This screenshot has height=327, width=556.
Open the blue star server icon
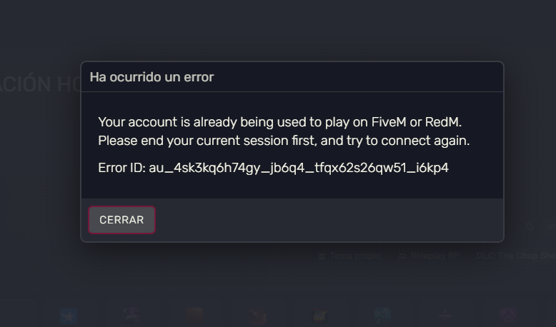coord(69,316)
